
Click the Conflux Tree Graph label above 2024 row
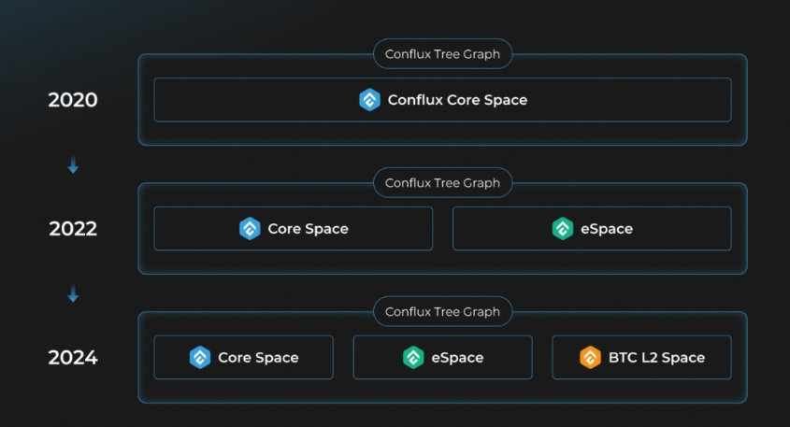pos(442,312)
